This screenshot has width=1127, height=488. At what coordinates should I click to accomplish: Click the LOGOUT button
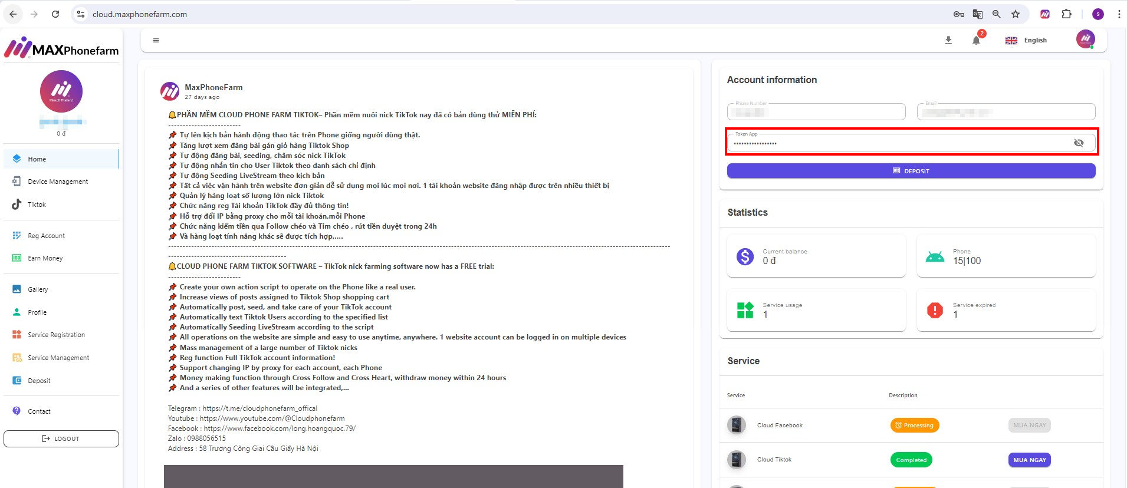(61, 438)
